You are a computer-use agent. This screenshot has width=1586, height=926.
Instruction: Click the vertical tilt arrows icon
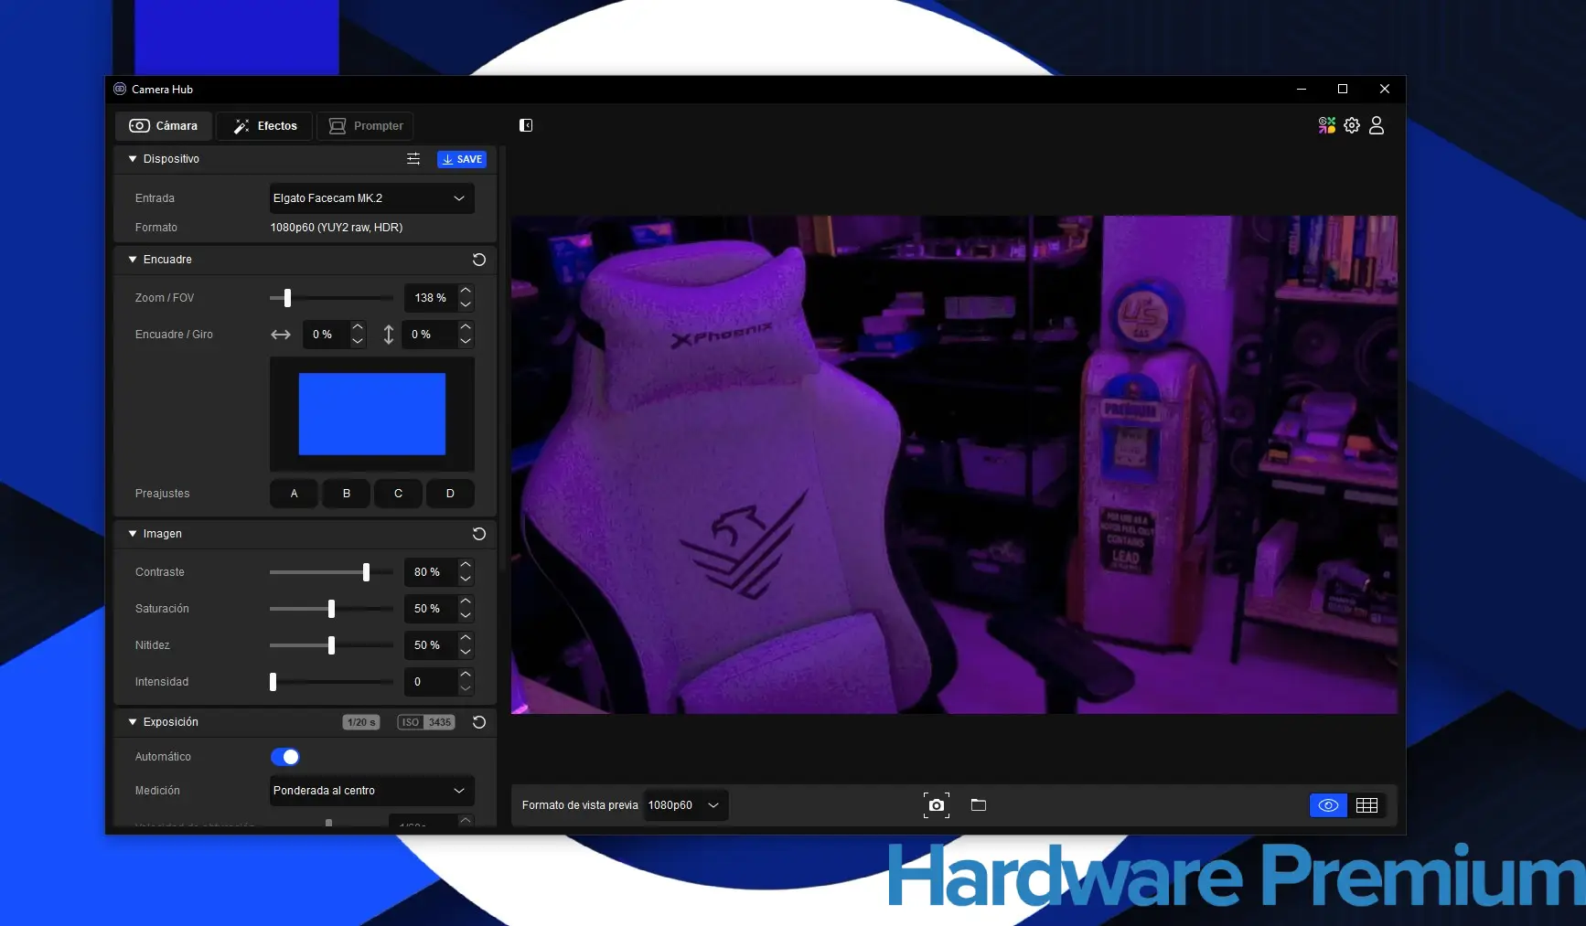click(389, 335)
